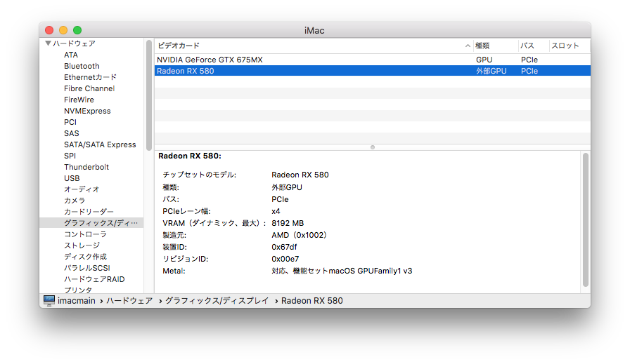Click ハードウェア in the path bar
Screen dimensions: 630x364
129,301
